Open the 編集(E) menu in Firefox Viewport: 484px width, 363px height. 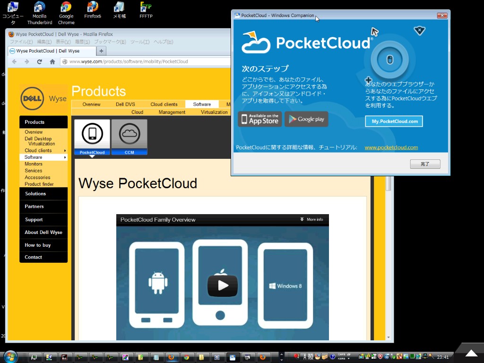(x=44, y=42)
